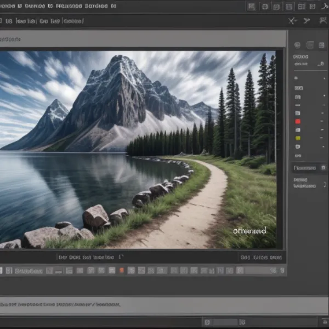Image resolution: width=329 pixels, height=329 pixels.
Task: Select the document tab above the landscape image
Action: (x=11, y=39)
